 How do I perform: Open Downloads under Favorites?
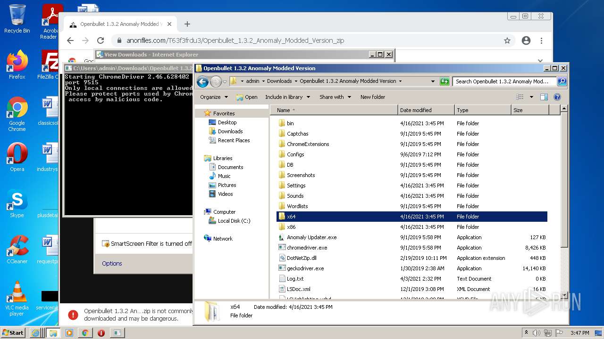click(x=230, y=131)
